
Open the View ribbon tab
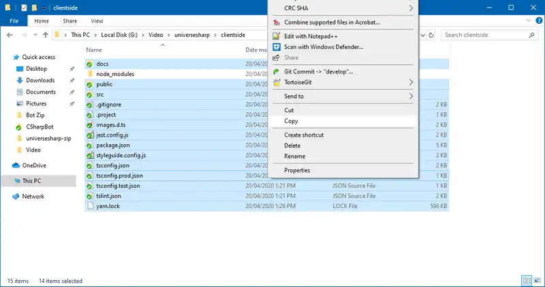(x=97, y=21)
